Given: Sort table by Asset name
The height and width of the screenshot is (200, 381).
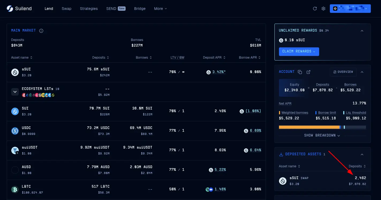Looking at the screenshot, I should (x=22, y=58).
